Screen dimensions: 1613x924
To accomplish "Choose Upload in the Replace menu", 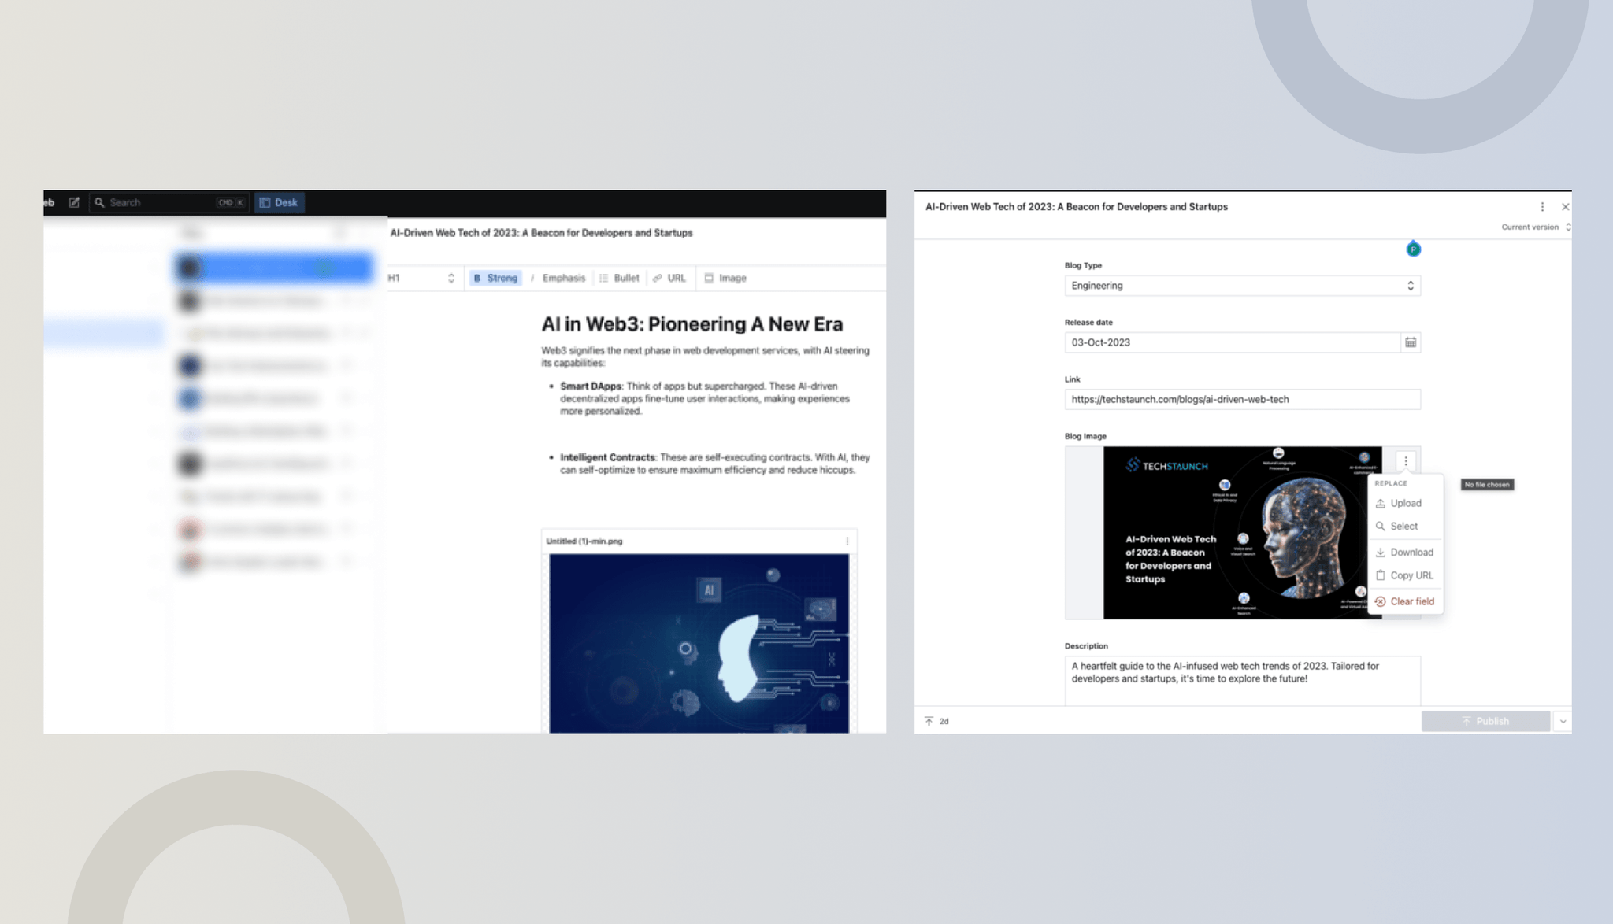I will click(x=1405, y=504).
